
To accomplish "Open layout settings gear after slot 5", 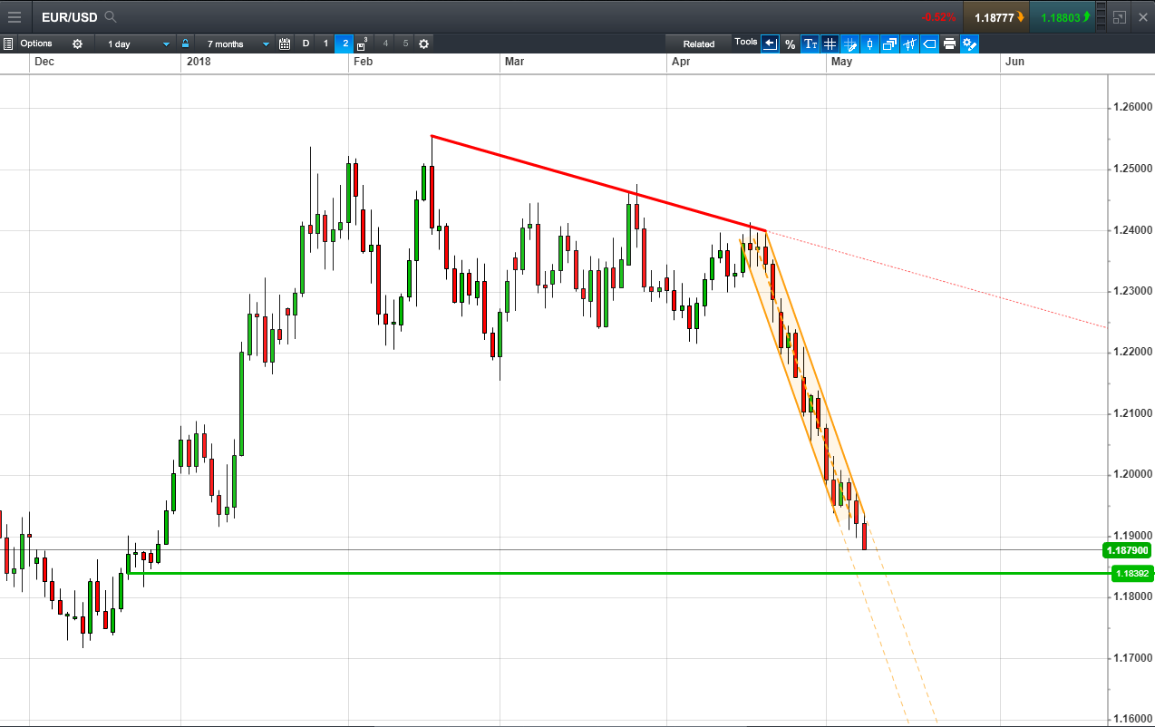I will point(423,44).
